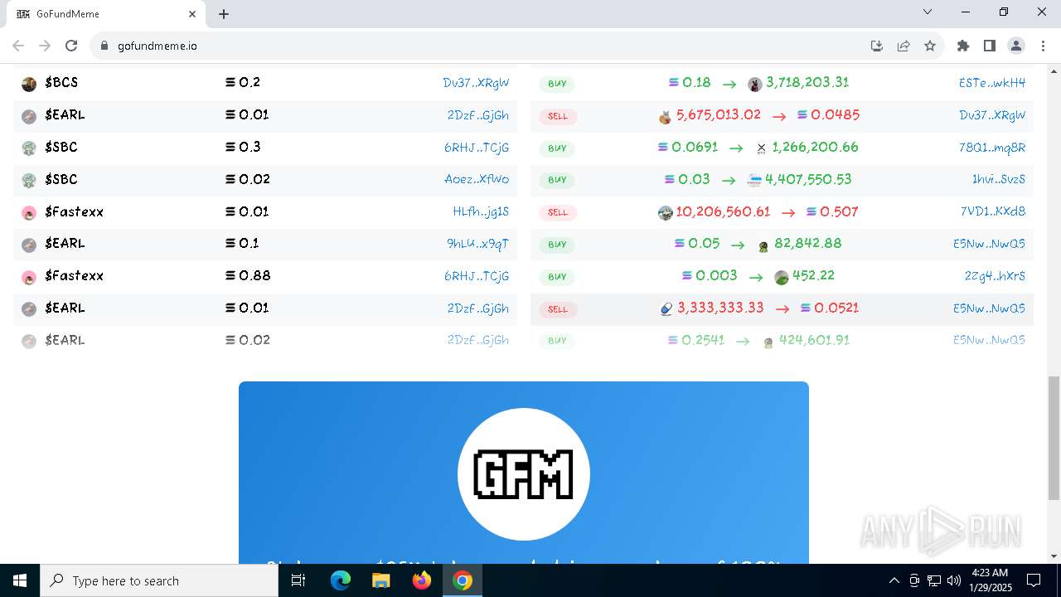The height and width of the screenshot is (597, 1061).
Task: Open wallet link 9hLU..x9qT
Action: (477, 244)
